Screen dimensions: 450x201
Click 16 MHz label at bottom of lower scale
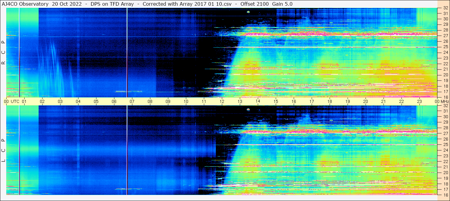pos(445,195)
